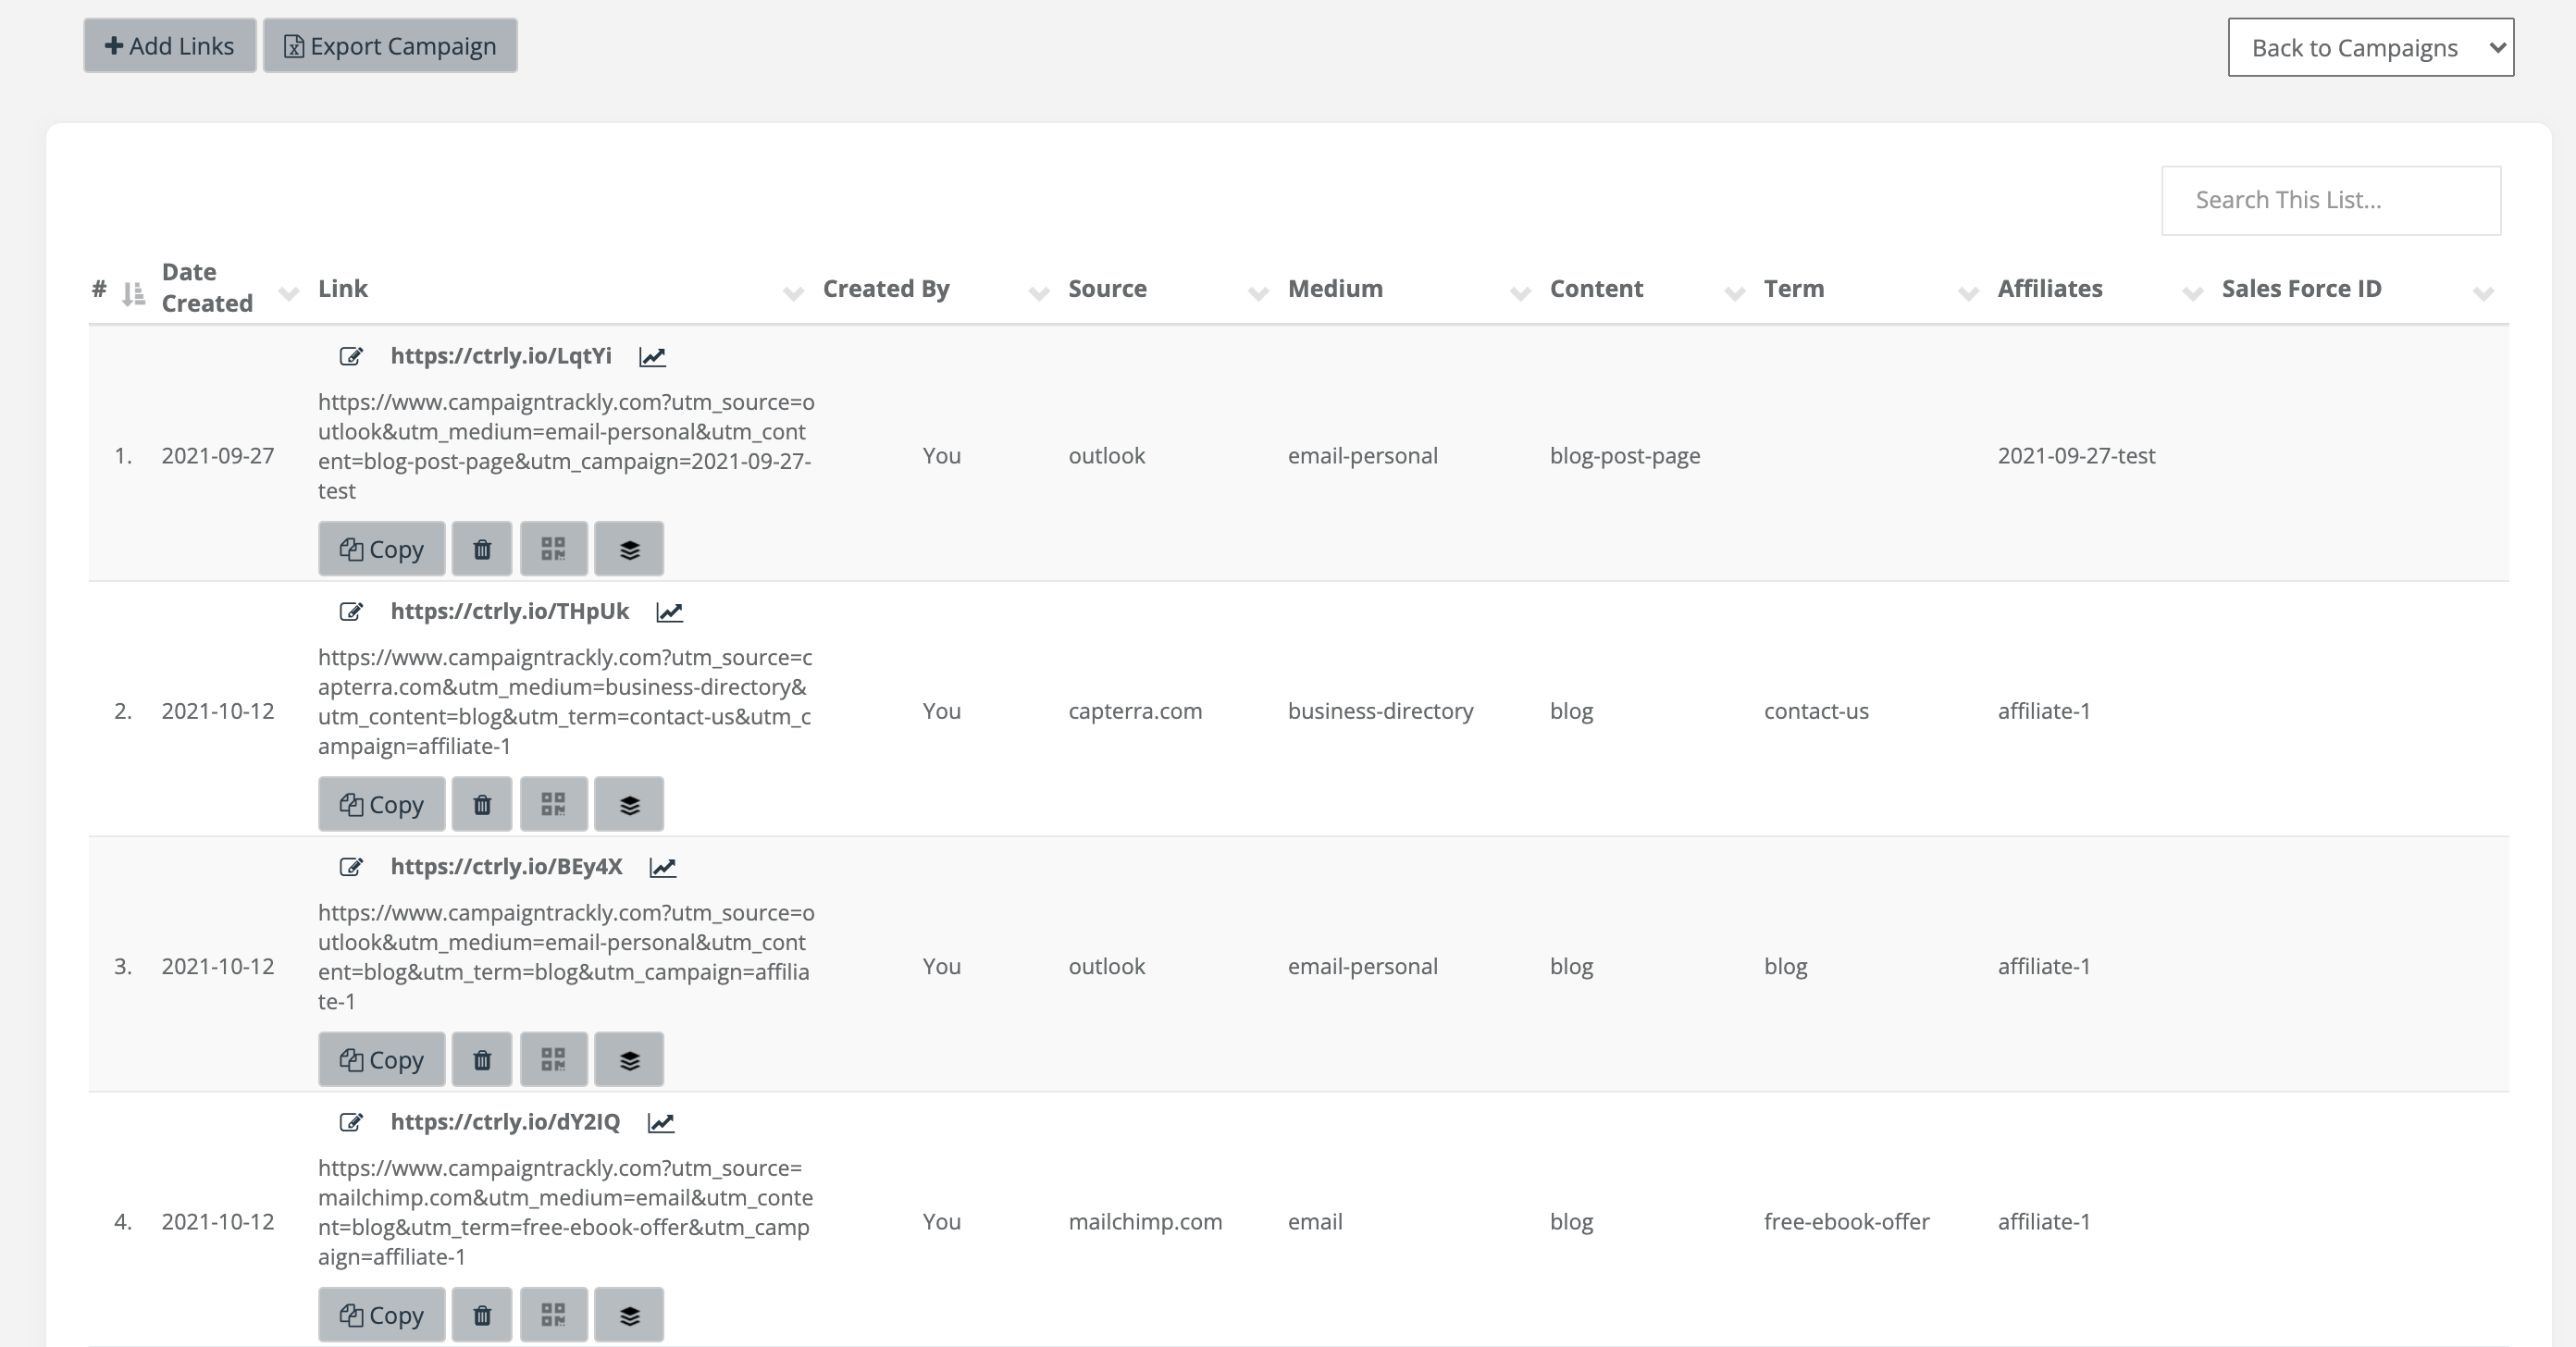Image resolution: width=2576 pixels, height=1347 pixels.
Task: Expand the Term column chevron
Action: click(1968, 293)
